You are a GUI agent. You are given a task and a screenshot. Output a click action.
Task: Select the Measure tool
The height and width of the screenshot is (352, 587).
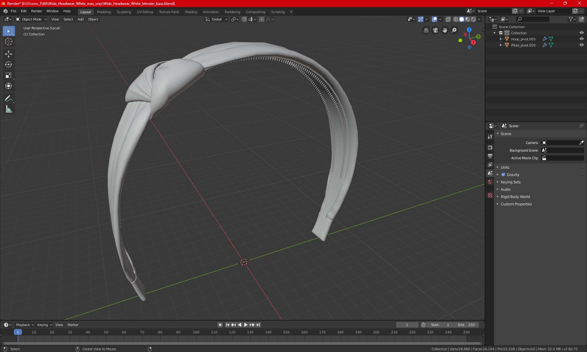tap(9, 109)
